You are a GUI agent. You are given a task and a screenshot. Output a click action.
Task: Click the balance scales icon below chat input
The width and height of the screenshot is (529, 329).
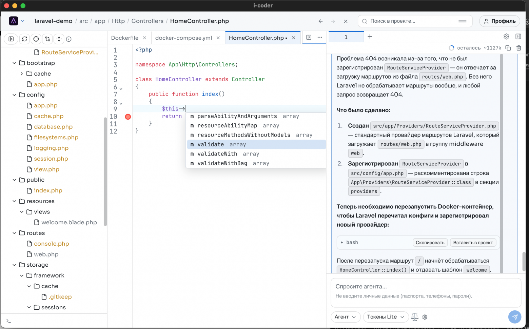coord(415,317)
